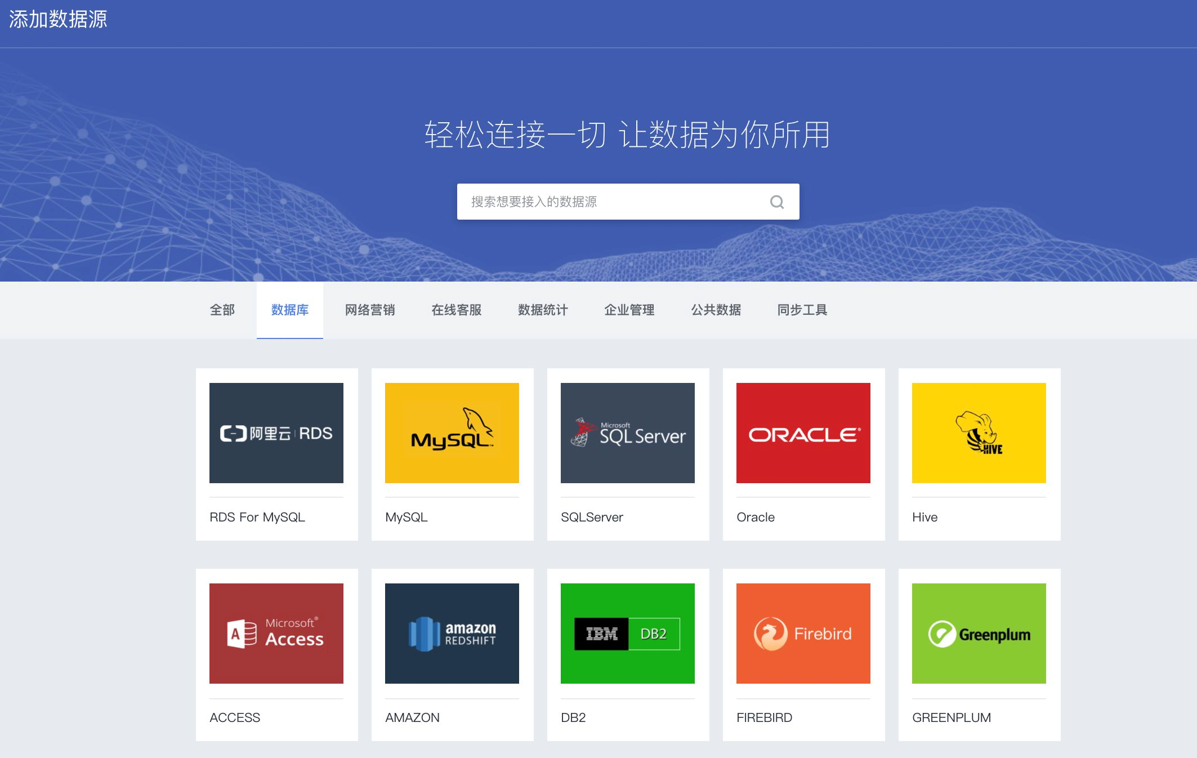The image size is (1197, 758).
Task: Click the SQLServer card label
Action: click(x=592, y=517)
